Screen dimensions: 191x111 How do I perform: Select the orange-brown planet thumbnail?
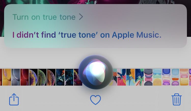51,77
